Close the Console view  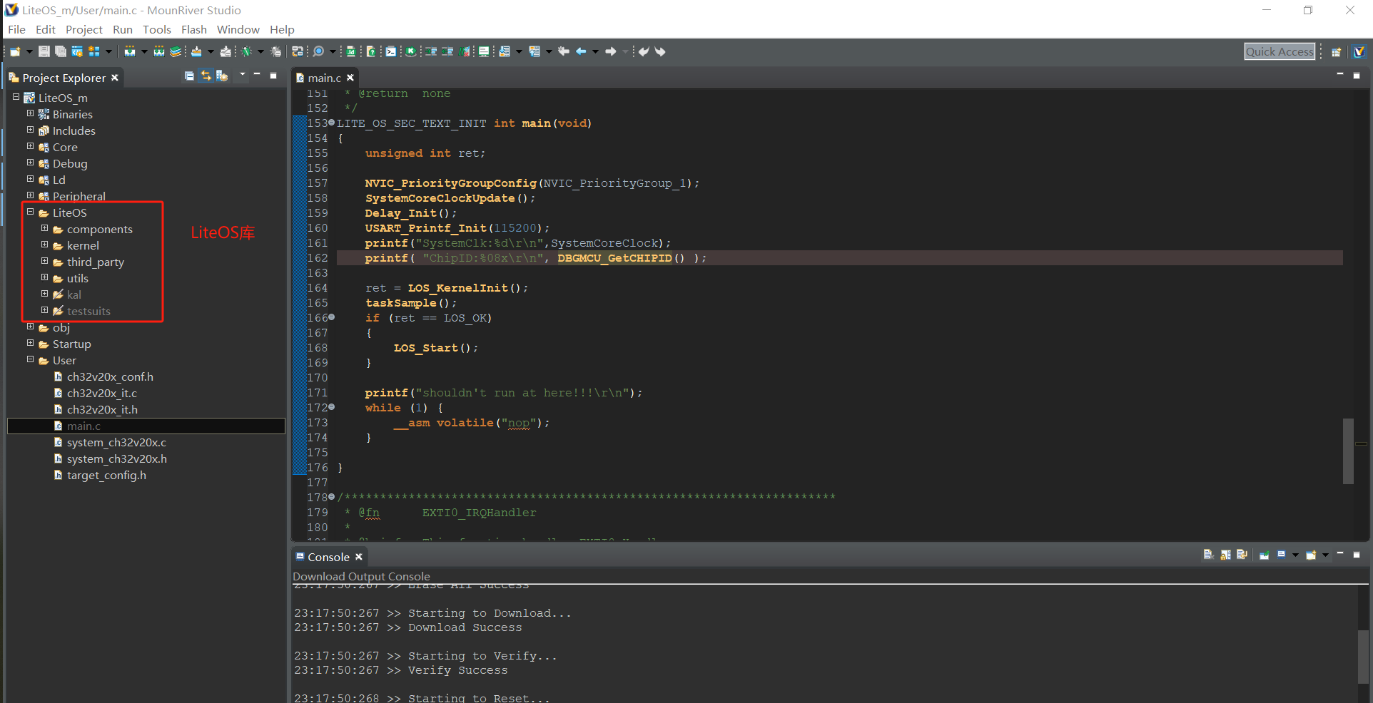[359, 557]
